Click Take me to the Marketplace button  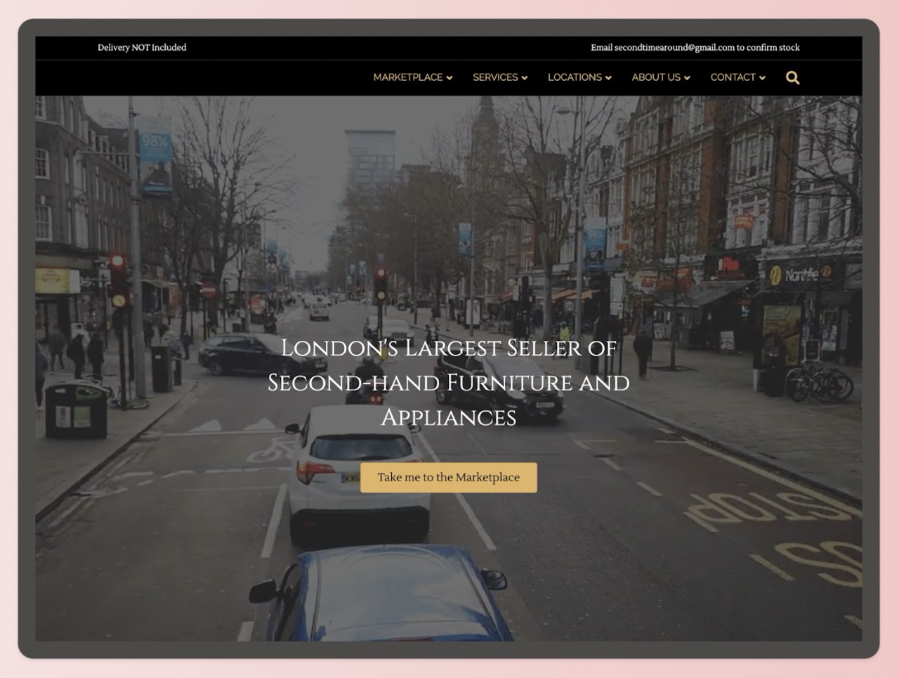click(x=449, y=477)
